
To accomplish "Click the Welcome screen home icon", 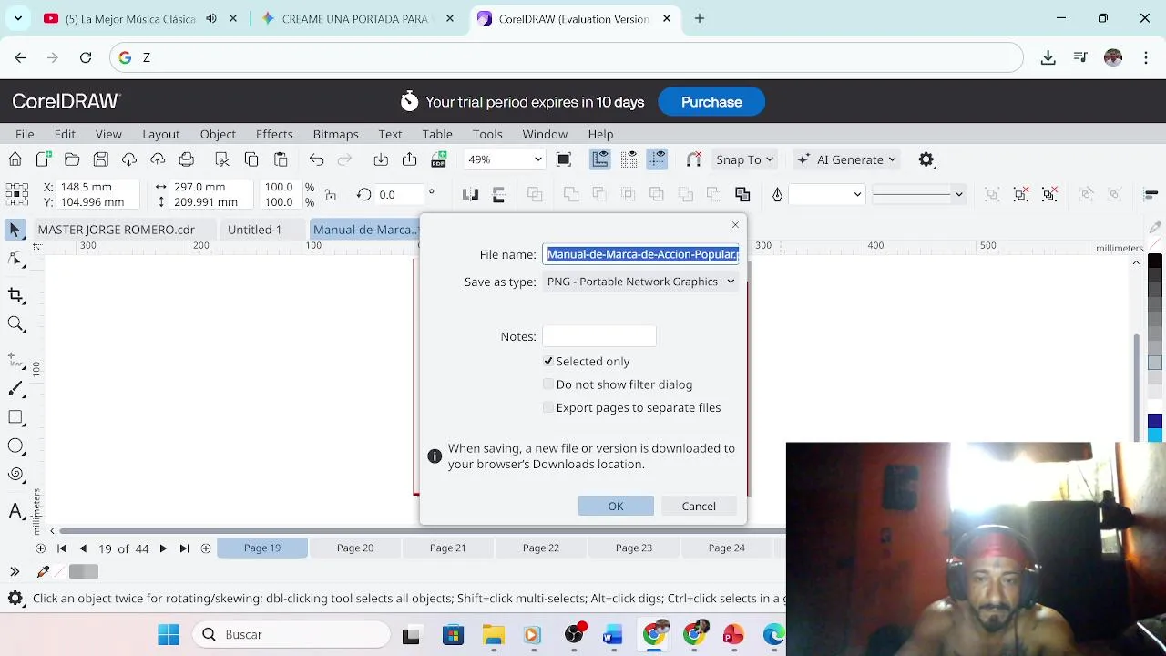I will tap(15, 159).
